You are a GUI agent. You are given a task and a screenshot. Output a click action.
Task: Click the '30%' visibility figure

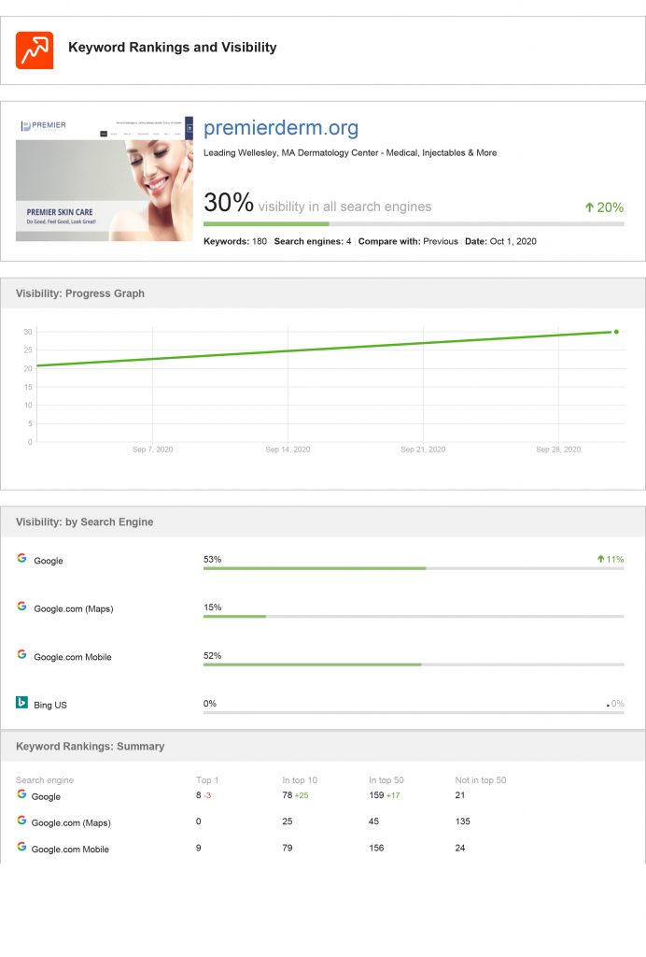point(229,203)
